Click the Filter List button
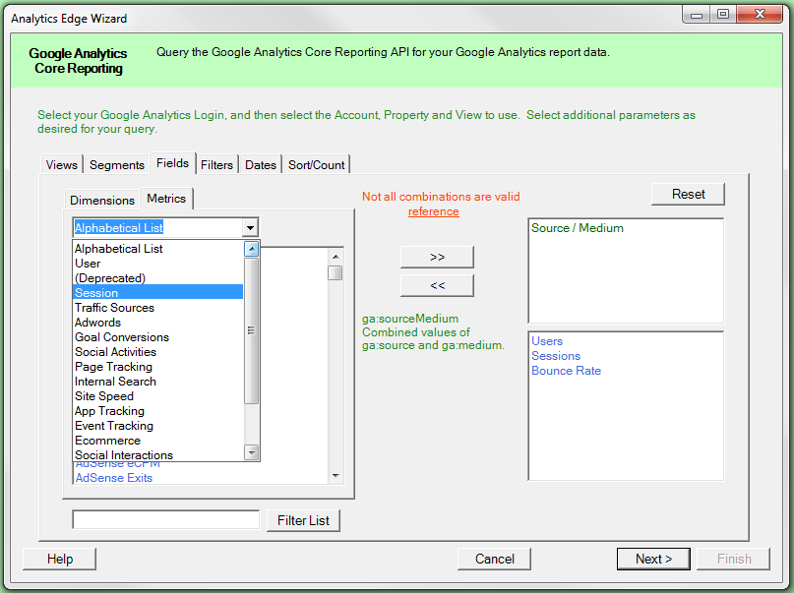Screen dimensions: 794x593 coord(303,520)
